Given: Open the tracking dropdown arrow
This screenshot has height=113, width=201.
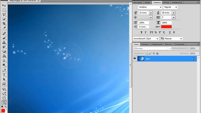Looking at the screenshot, I should coord(174,17).
